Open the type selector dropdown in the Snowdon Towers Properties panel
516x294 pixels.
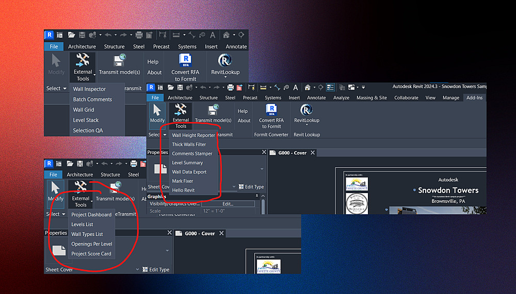coord(262,169)
